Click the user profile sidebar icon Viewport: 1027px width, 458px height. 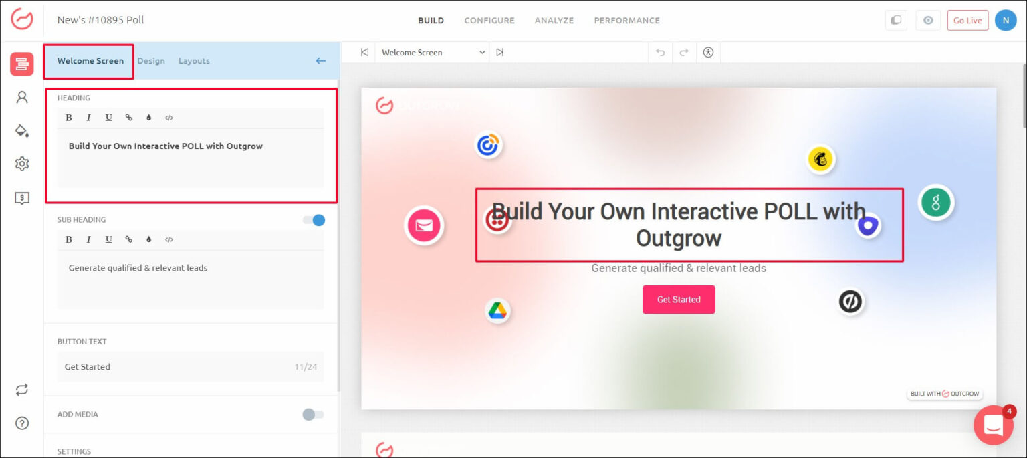[x=22, y=98]
